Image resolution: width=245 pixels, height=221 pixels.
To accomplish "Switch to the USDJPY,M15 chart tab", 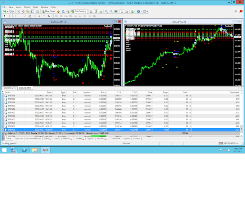I will 10,88.
